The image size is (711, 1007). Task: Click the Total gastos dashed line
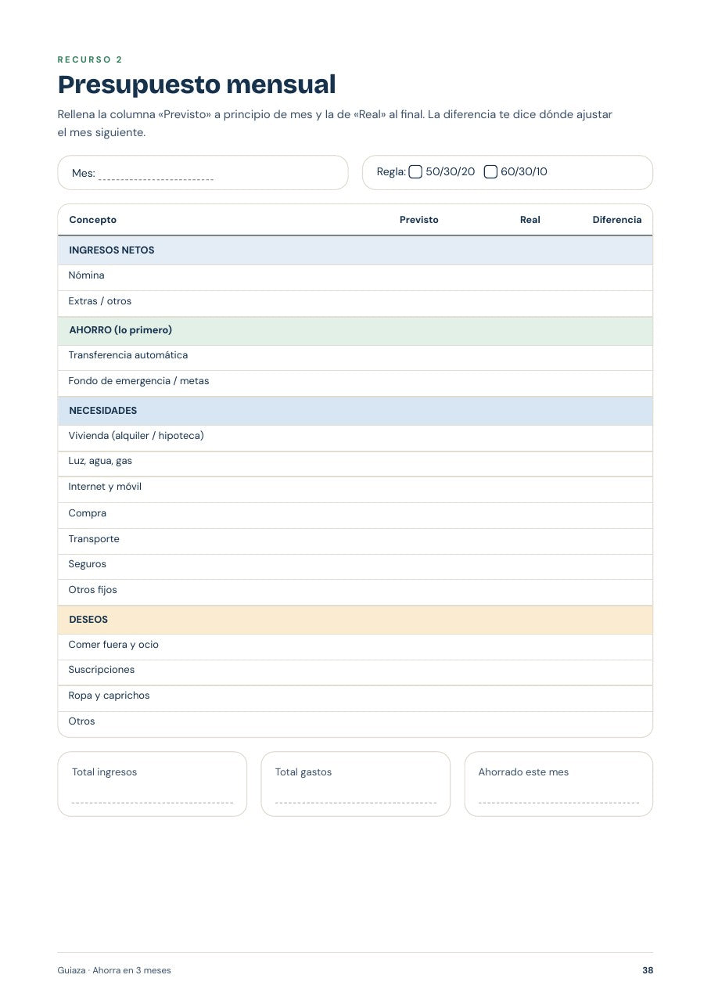click(356, 803)
